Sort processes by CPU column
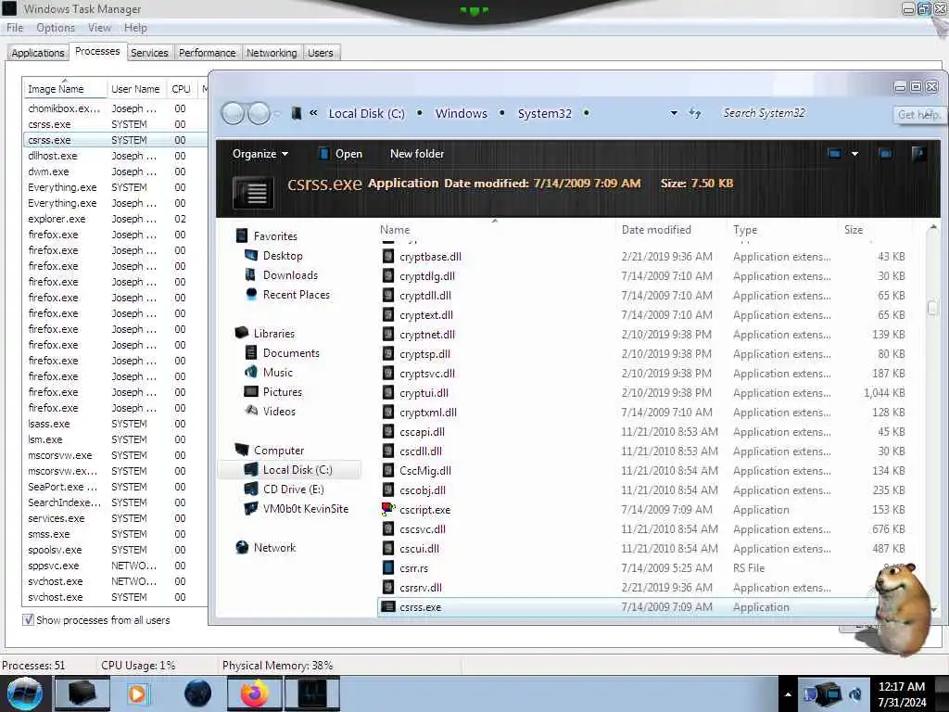The height and width of the screenshot is (712, 949). coord(181,88)
